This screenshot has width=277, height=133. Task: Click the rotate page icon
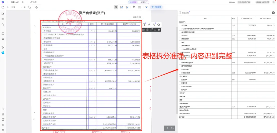coord(29,7)
